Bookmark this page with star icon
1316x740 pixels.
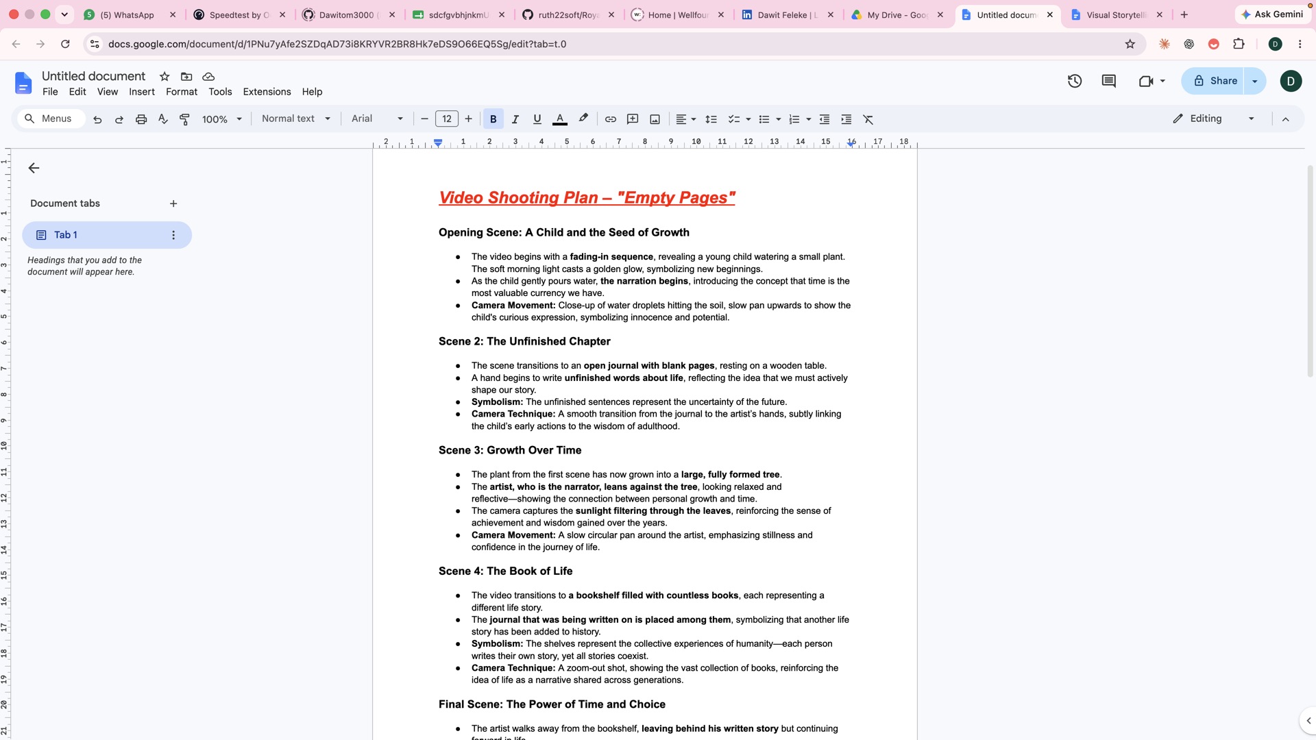[x=1130, y=44]
